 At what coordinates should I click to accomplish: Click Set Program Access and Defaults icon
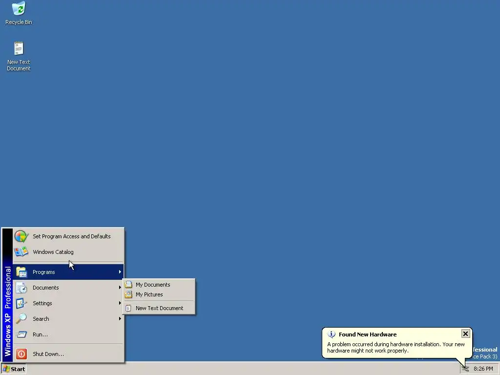coord(21,236)
